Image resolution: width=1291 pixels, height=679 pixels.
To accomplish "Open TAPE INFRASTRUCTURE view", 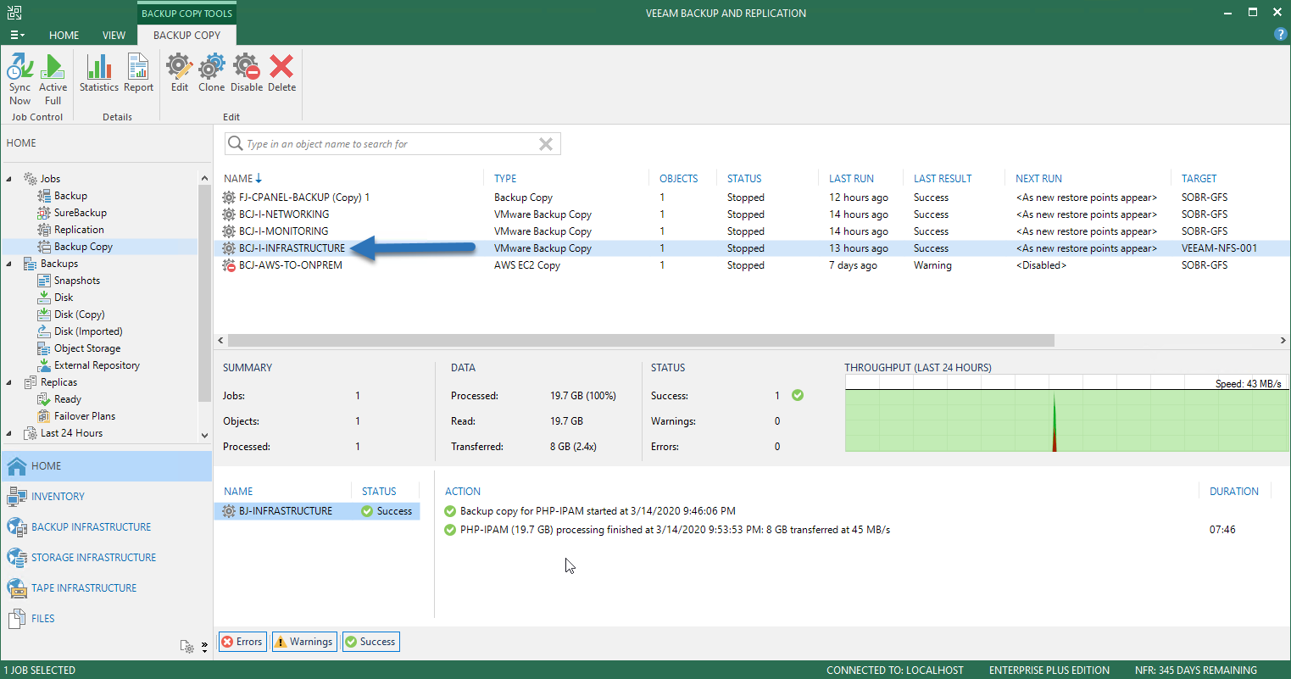I will [x=106, y=588].
